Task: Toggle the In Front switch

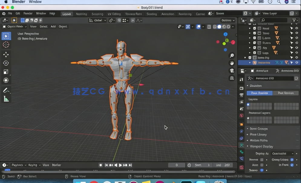Action: 292,165
